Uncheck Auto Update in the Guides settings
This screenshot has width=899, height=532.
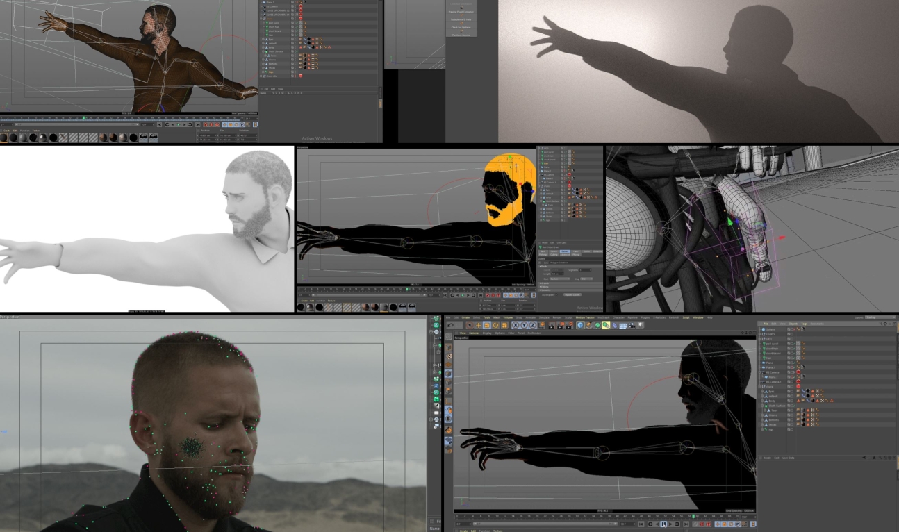click(x=556, y=294)
